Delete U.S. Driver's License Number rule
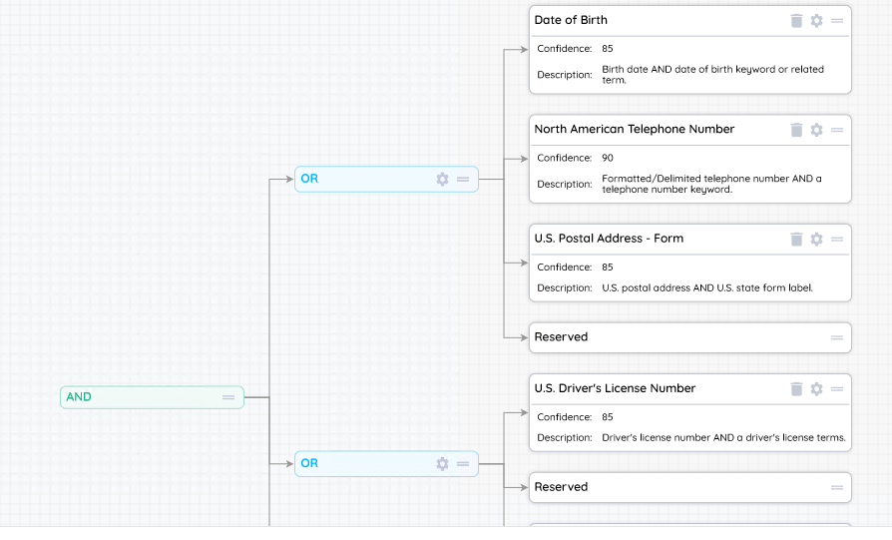This screenshot has width=892, height=540. point(796,388)
